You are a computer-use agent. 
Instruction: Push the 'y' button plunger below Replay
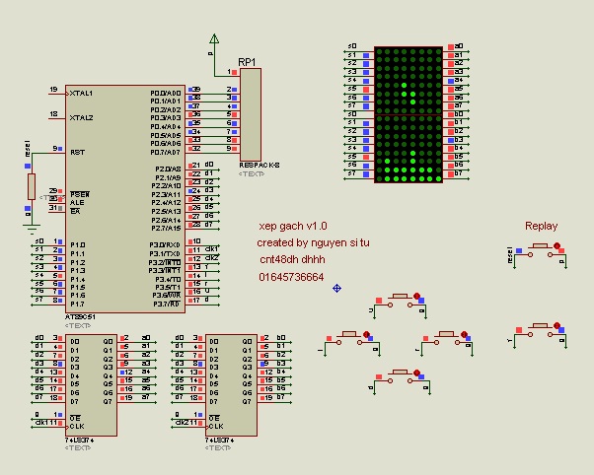(540, 325)
